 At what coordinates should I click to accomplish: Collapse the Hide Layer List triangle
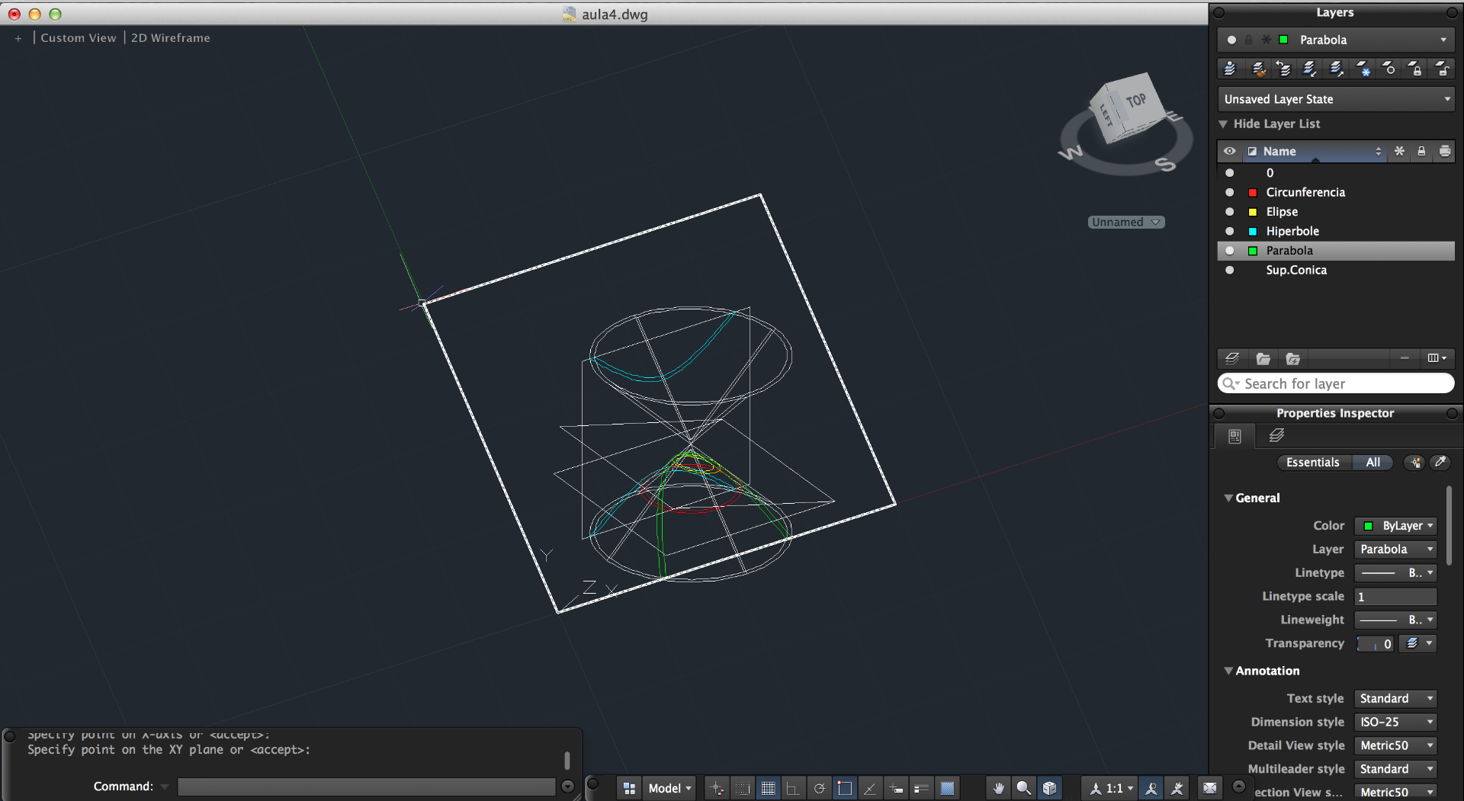(1223, 123)
